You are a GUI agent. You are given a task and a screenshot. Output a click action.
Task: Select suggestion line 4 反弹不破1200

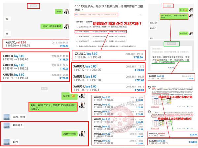pyautogui.click(x=101, y=41)
